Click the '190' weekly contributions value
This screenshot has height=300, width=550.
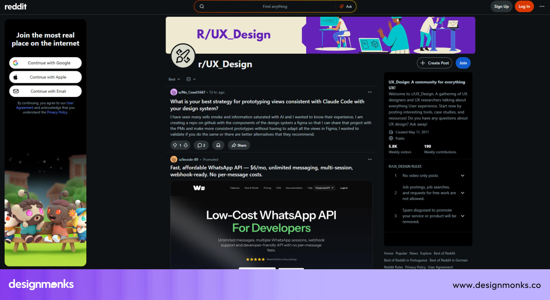[427, 146]
